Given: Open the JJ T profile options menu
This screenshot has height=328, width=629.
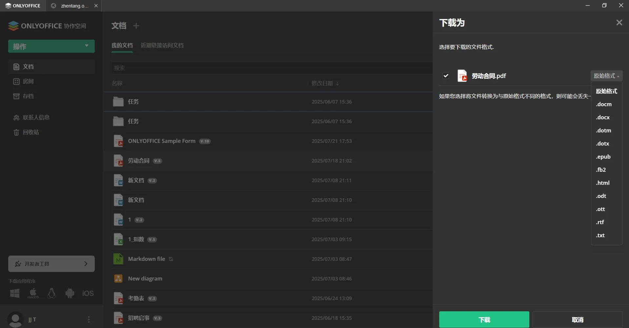Looking at the screenshot, I should pyautogui.click(x=88, y=319).
